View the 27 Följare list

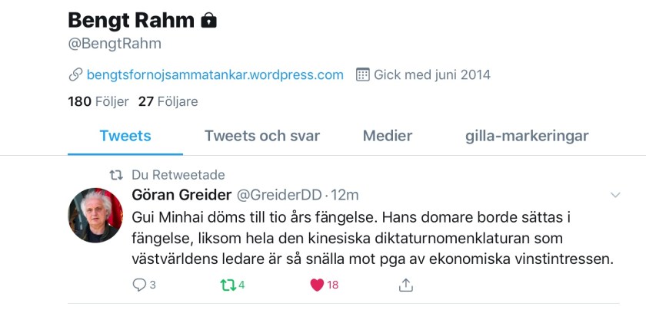[168, 101]
